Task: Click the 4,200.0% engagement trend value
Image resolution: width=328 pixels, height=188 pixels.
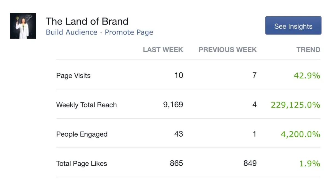Action: 300,134
